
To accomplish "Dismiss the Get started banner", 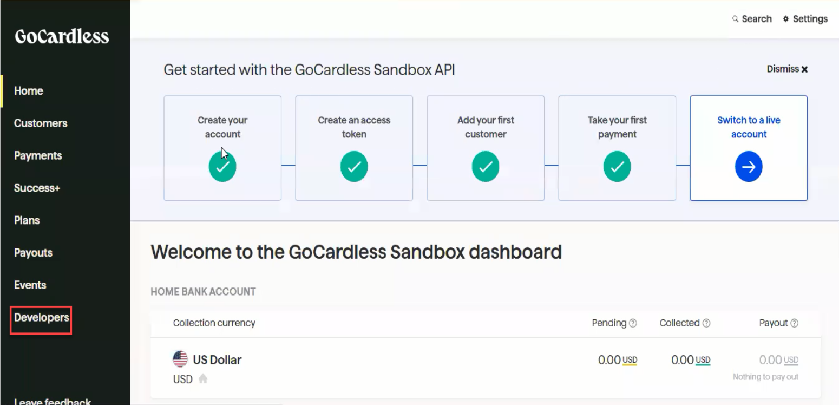I will (x=787, y=69).
